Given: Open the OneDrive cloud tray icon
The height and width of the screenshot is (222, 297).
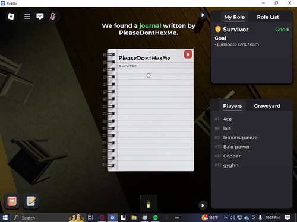Looking at the screenshot, I should (x=247, y=218).
